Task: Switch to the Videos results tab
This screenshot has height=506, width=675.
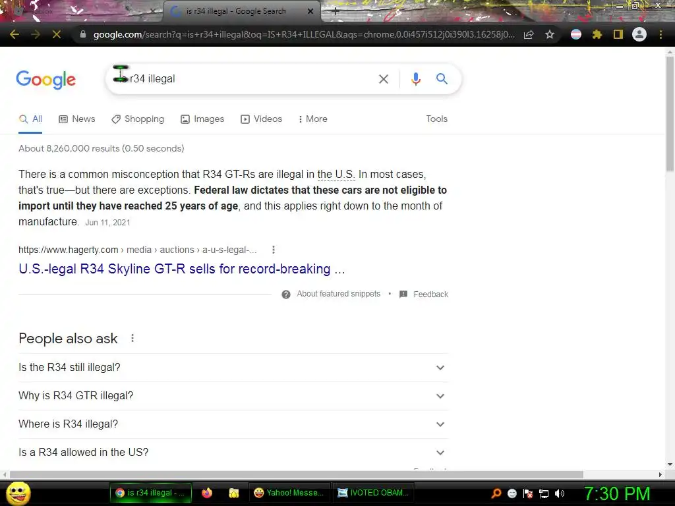Action: click(x=261, y=119)
